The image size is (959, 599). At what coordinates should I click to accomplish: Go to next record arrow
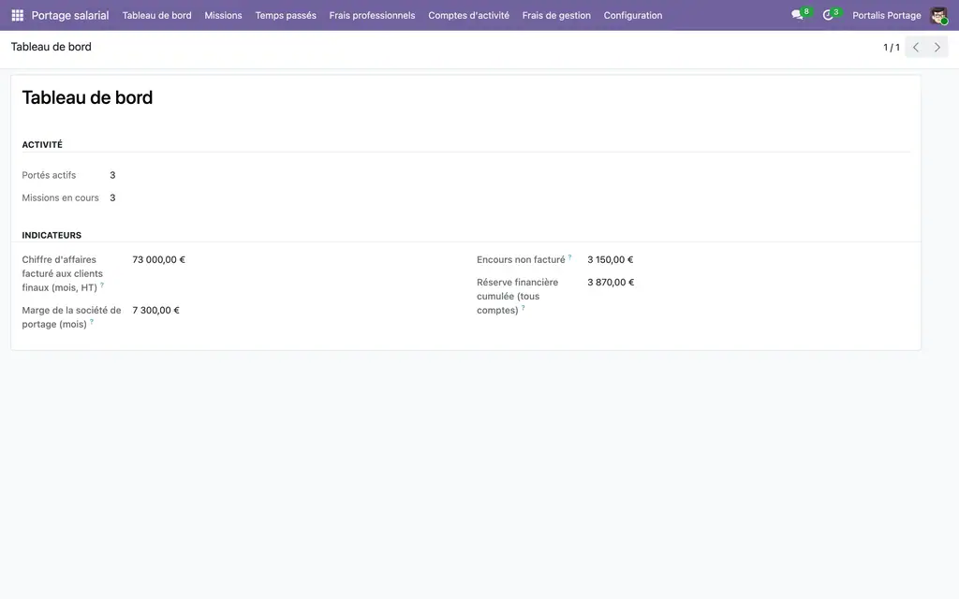click(937, 47)
